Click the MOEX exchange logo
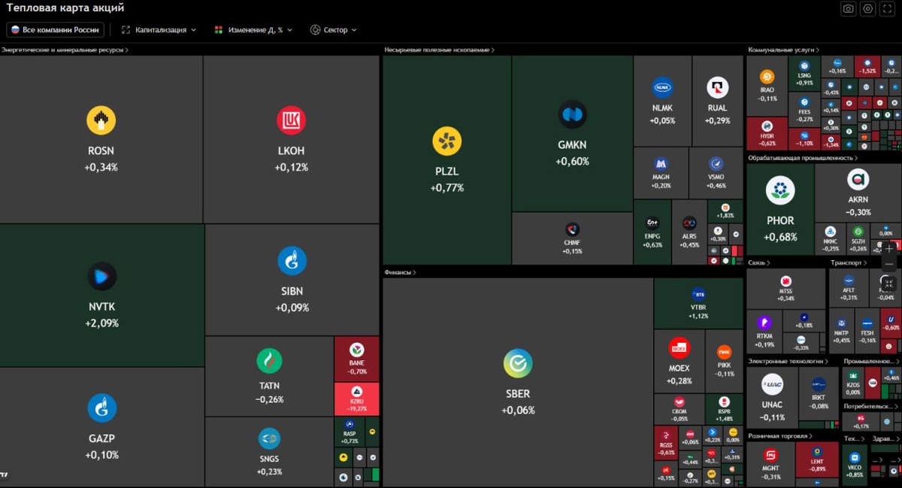This screenshot has width=902, height=488. (x=679, y=348)
